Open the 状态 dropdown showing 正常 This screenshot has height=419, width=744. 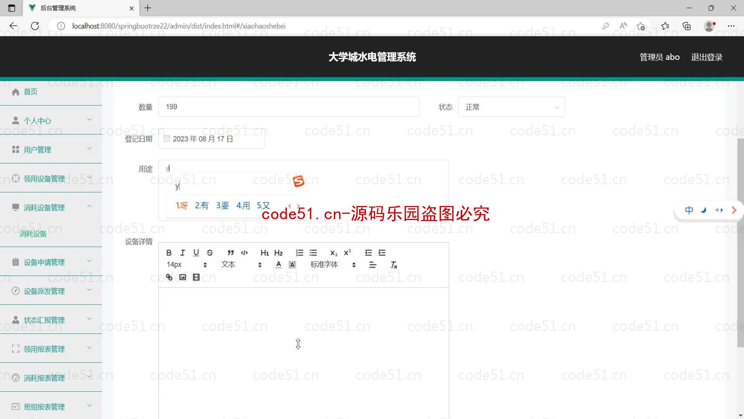pos(511,107)
